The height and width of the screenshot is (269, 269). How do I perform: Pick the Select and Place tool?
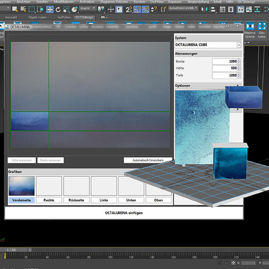[75, 10]
